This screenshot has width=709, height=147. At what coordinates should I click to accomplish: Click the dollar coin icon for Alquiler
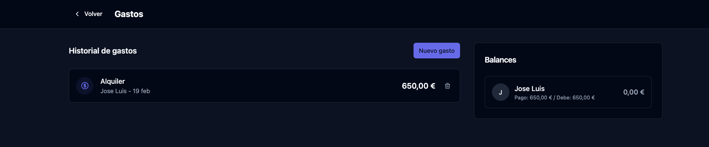point(85,86)
